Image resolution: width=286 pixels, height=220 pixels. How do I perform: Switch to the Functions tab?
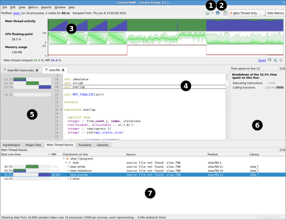[x=85, y=145]
